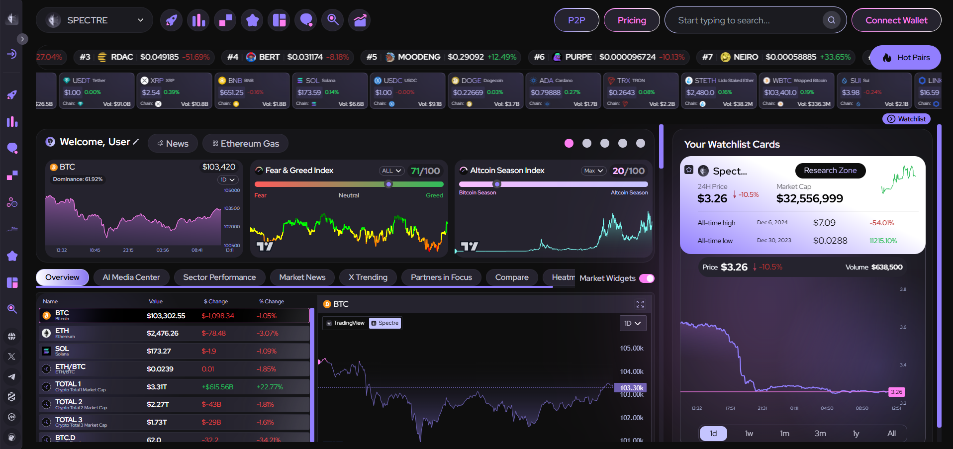Select the pink page indicator dot near Welcome banner

[x=569, y=143]
